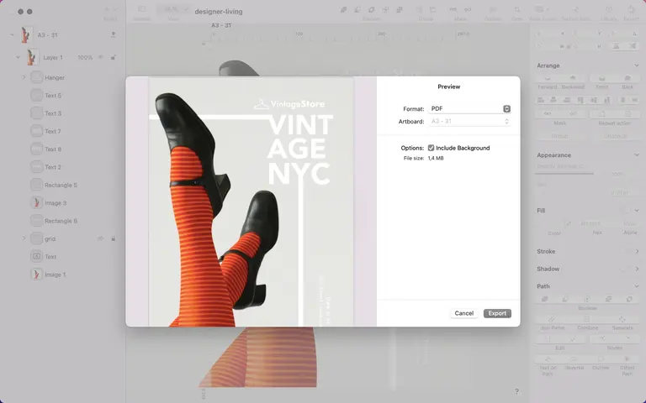The height and width of the screenshot is (403, 646).
Task: Open the Artboard A3 - 31 selector
Action: (469, 121)
